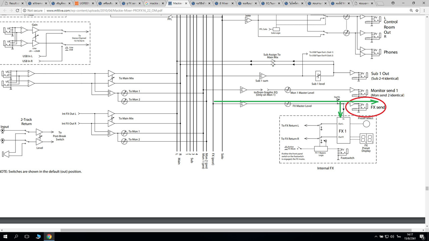Screen dimensions: 429x241
Task: Open the Windows Start menu
Action: 5,236
